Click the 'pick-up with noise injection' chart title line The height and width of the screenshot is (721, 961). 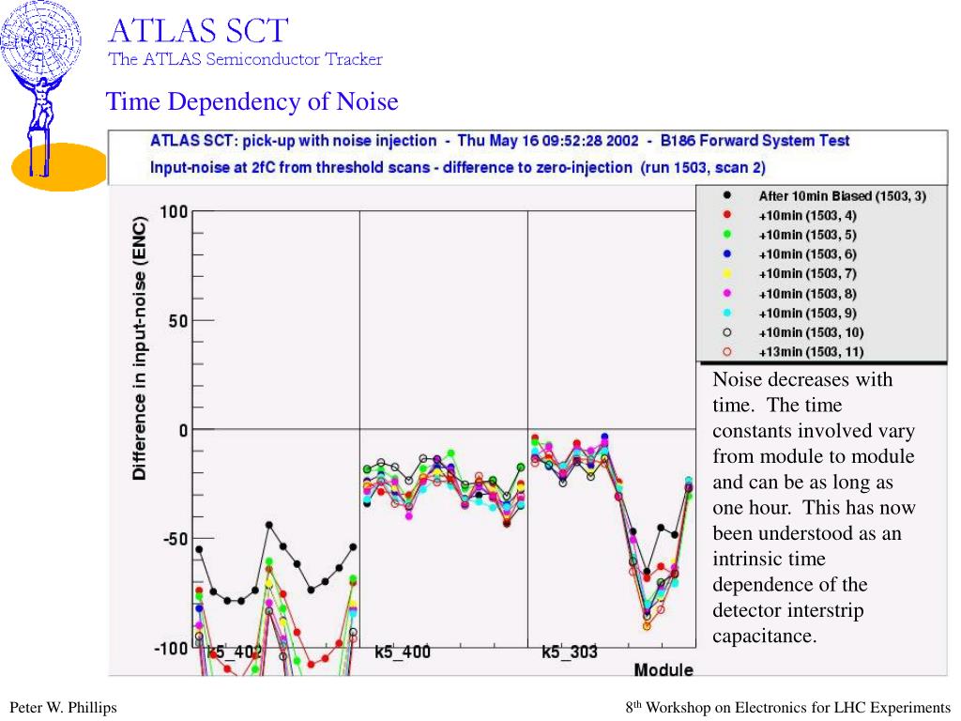coord(499,141)
